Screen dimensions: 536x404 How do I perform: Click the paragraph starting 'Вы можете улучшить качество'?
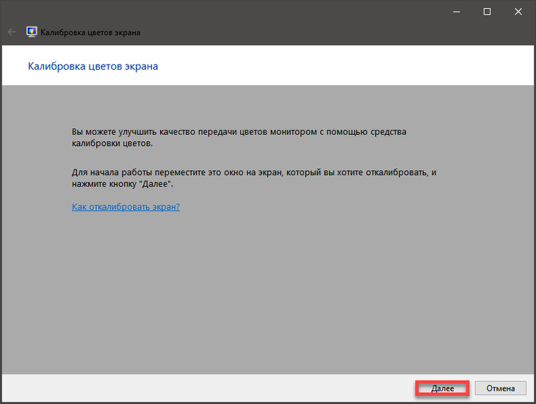(239, 138)
